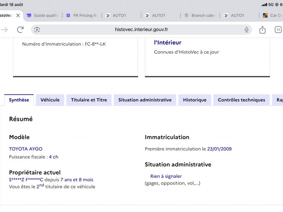283x212 pixels.
Task: Click the date 23/01/2009
Action: 219,149
